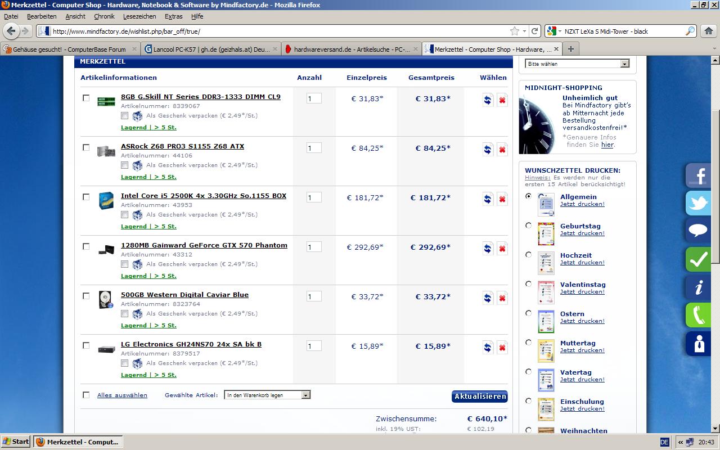Click the green checkmark side icon

[x=698, y=259]
